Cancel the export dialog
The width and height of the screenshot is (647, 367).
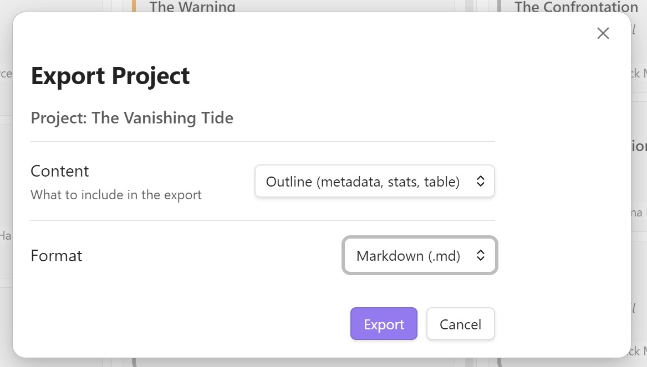[x=460, y=324]
